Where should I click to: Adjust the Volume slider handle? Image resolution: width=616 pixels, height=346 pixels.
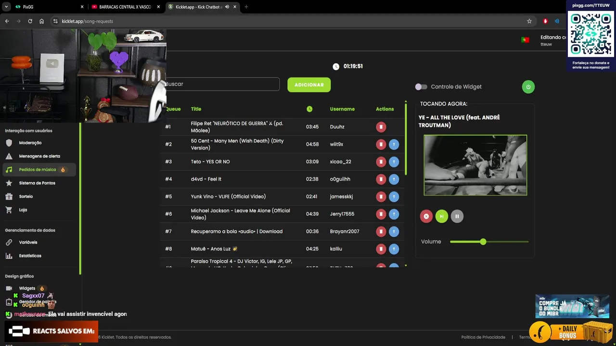(483, 242)
